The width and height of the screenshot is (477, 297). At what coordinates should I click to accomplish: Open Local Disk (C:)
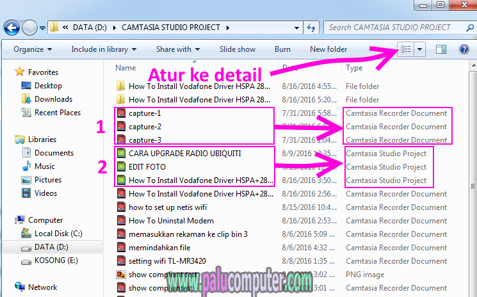[x=58, y=234]
